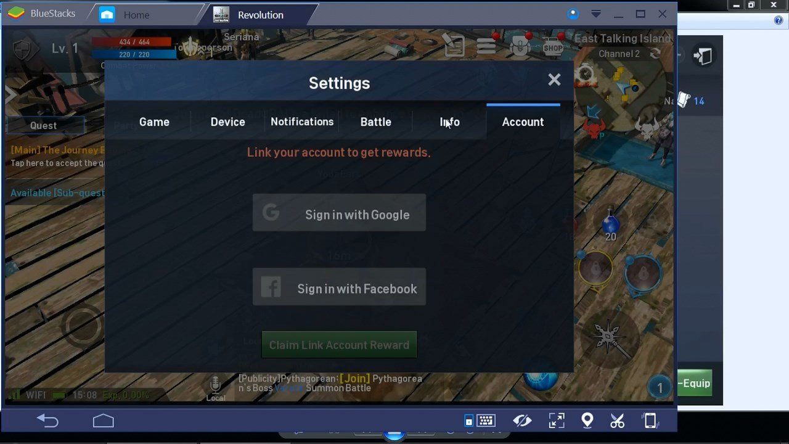Click the Local microphone chat icon
The height and width of the screenshot is (444, 789).
point(215,388)
